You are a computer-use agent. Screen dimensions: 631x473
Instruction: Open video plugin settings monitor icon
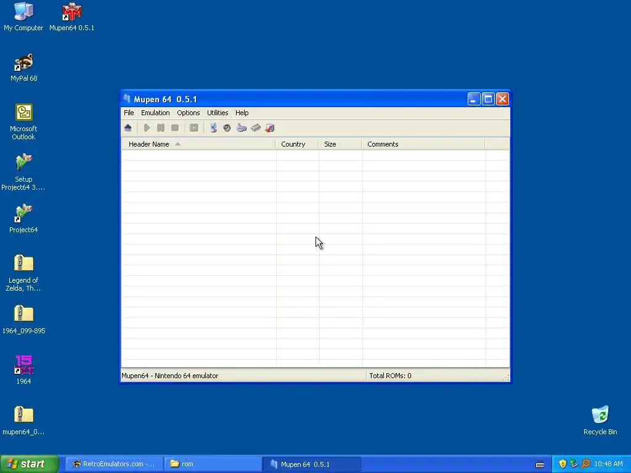click(x=213, y=128)
